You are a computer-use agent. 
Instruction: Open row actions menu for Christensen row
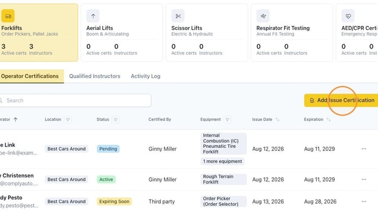(x=364, y=179)
